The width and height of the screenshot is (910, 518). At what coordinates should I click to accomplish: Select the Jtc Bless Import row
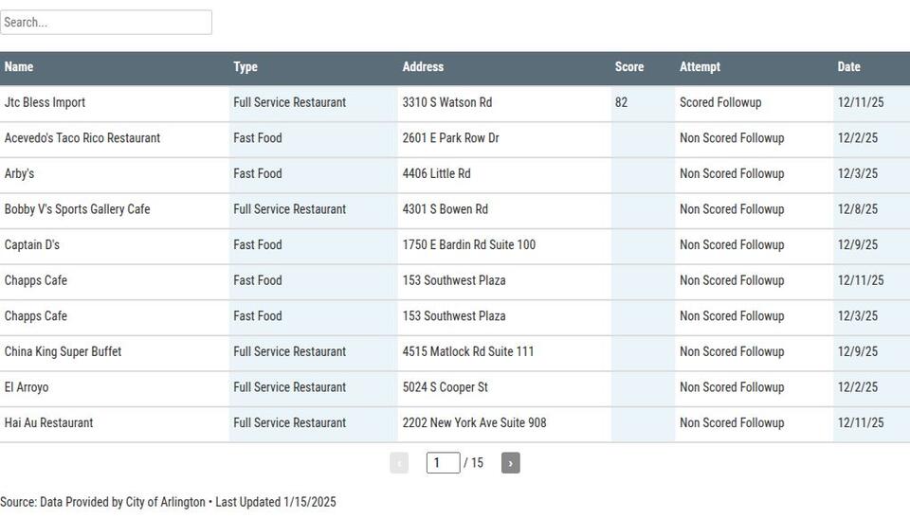[45, 102]
